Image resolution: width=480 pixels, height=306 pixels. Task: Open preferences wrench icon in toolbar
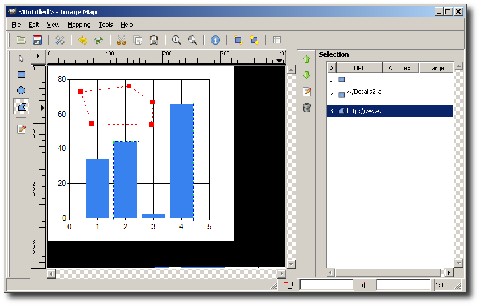(x=60, y=40)
